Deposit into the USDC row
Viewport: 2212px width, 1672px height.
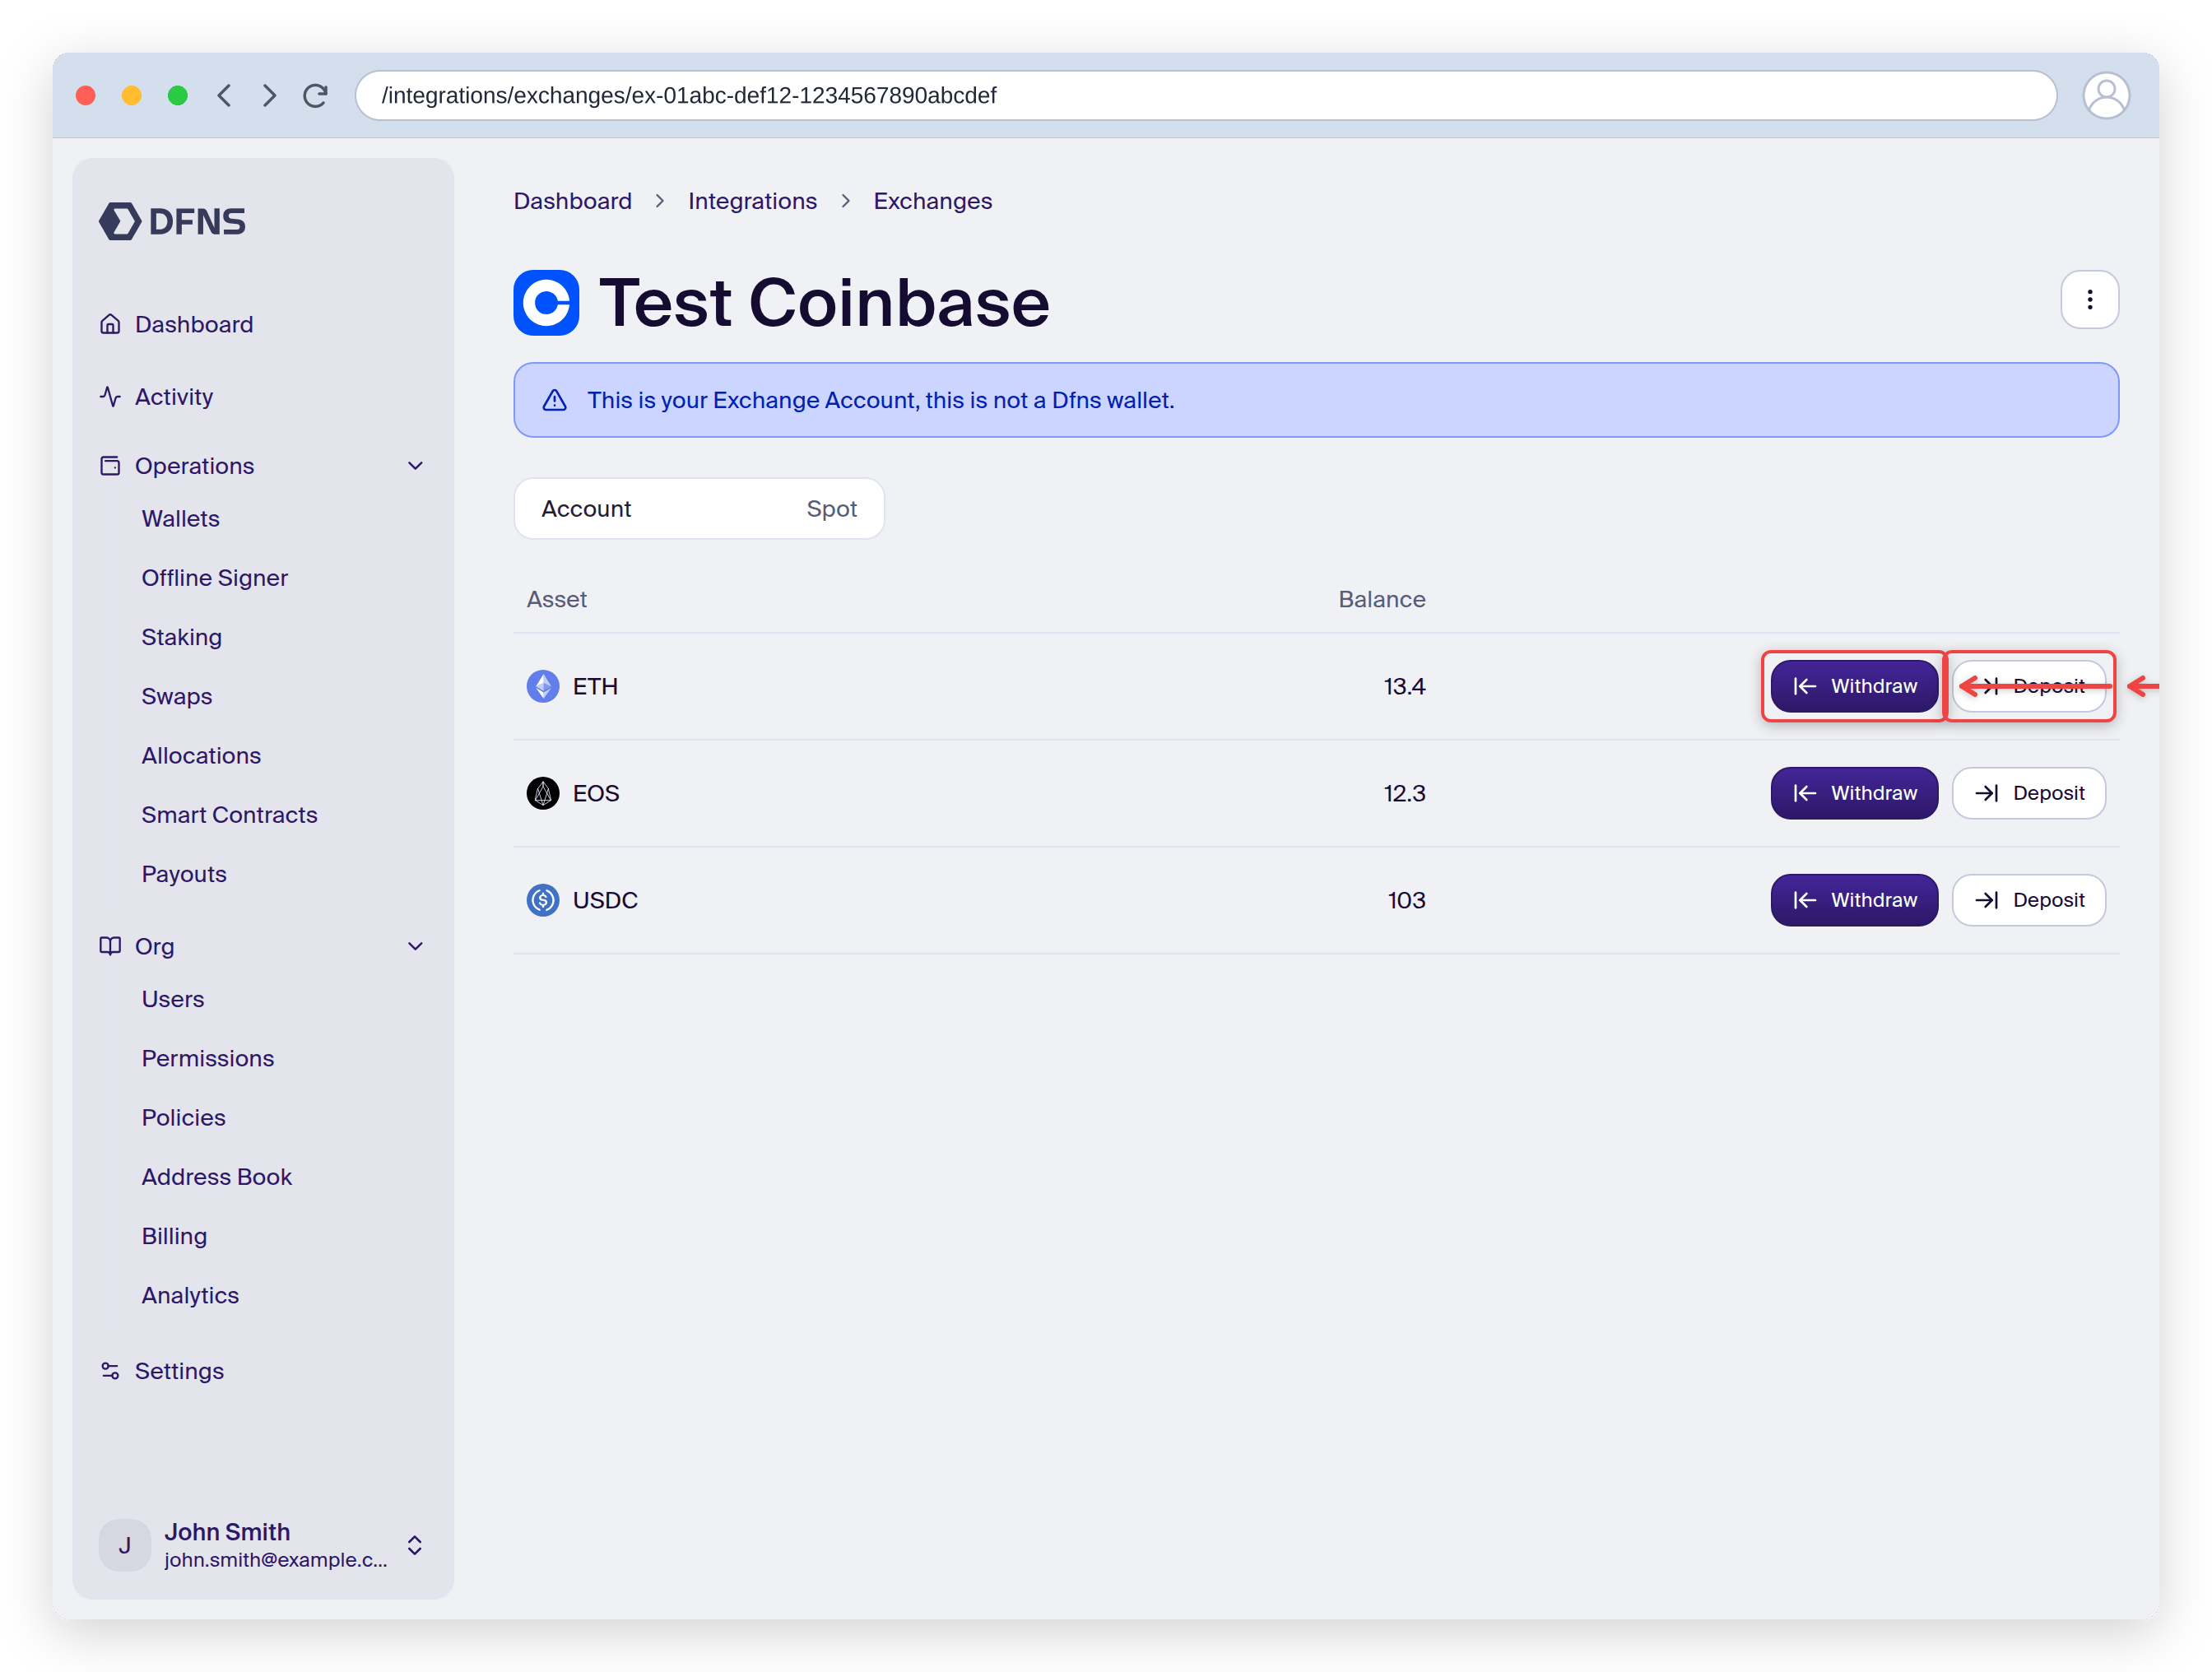click(x=2029, y=900)
